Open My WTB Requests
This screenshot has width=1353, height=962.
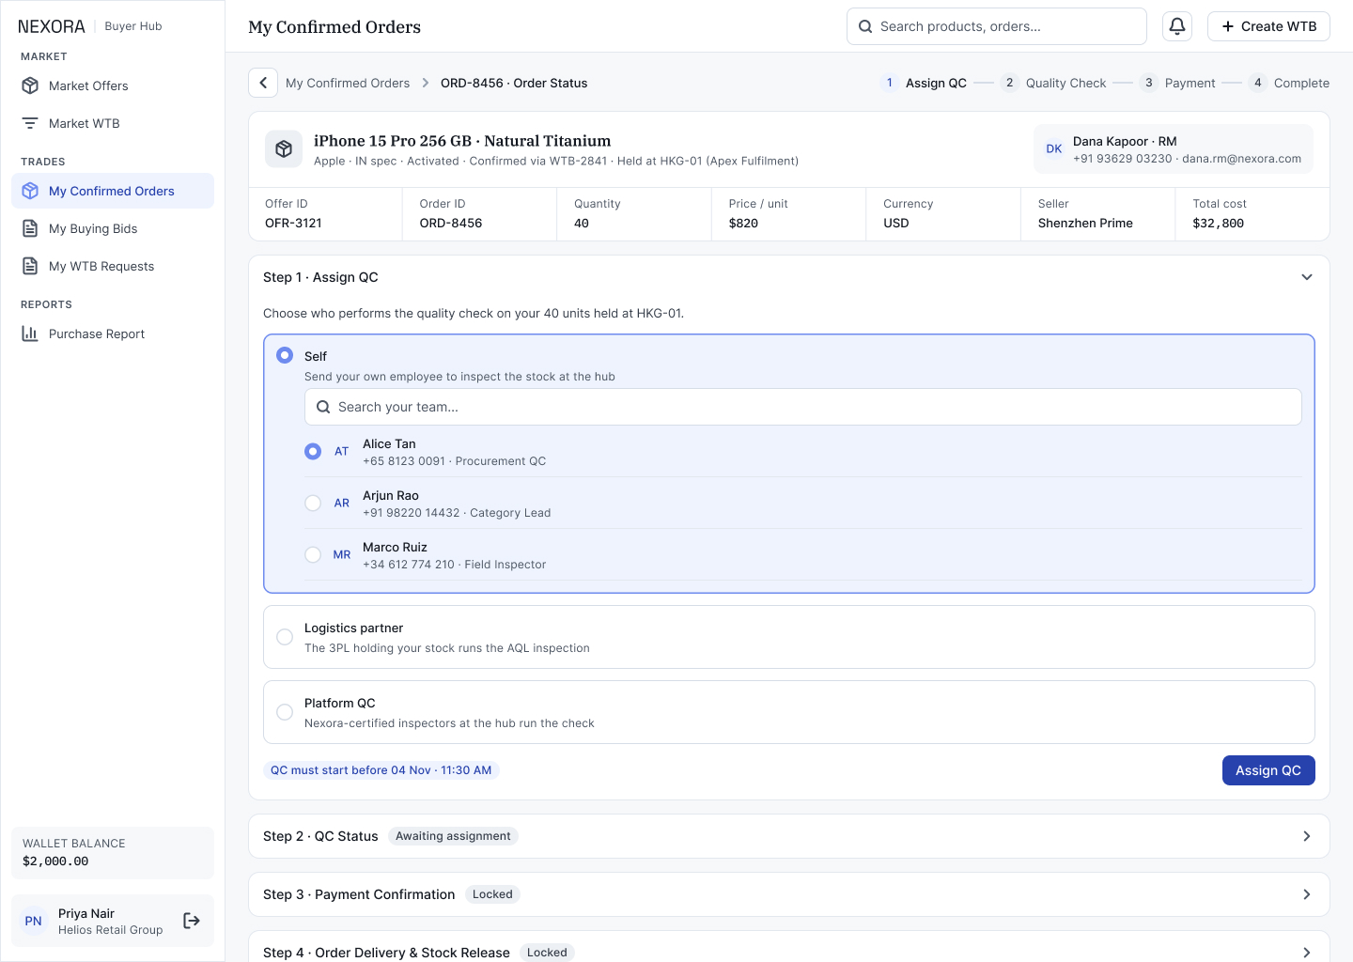(x=113, y=266)
